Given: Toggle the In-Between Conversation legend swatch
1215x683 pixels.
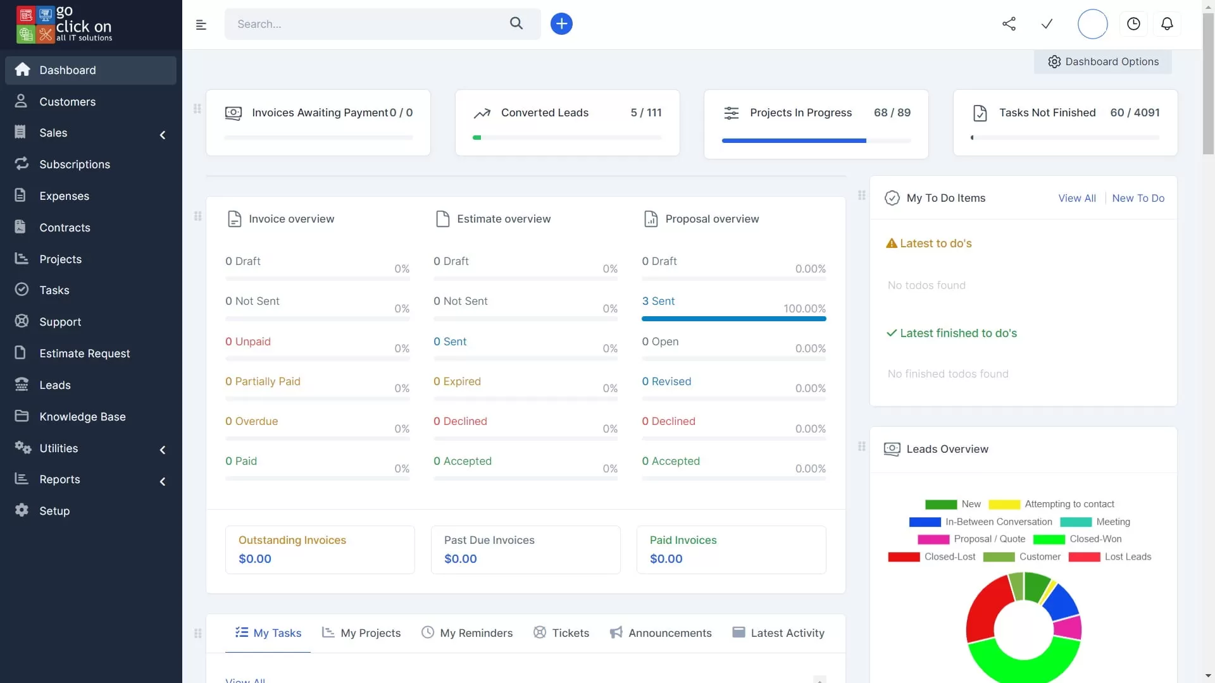Looking at the screenshot, I should (925, 522).
